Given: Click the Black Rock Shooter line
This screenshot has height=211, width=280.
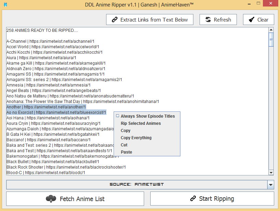Looking at the screenshot, I should [66, 167].
